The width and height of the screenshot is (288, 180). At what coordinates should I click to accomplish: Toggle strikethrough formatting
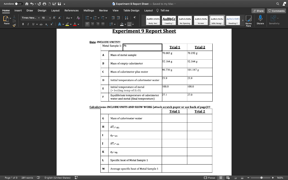pyautogui.click(x=41, y=24)
